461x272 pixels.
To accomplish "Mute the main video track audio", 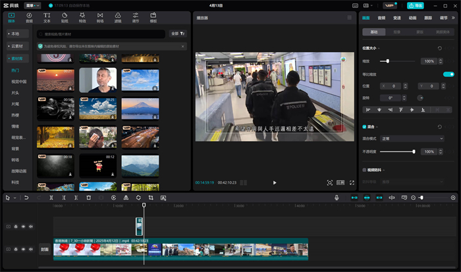I will click(x=30, y=249).
